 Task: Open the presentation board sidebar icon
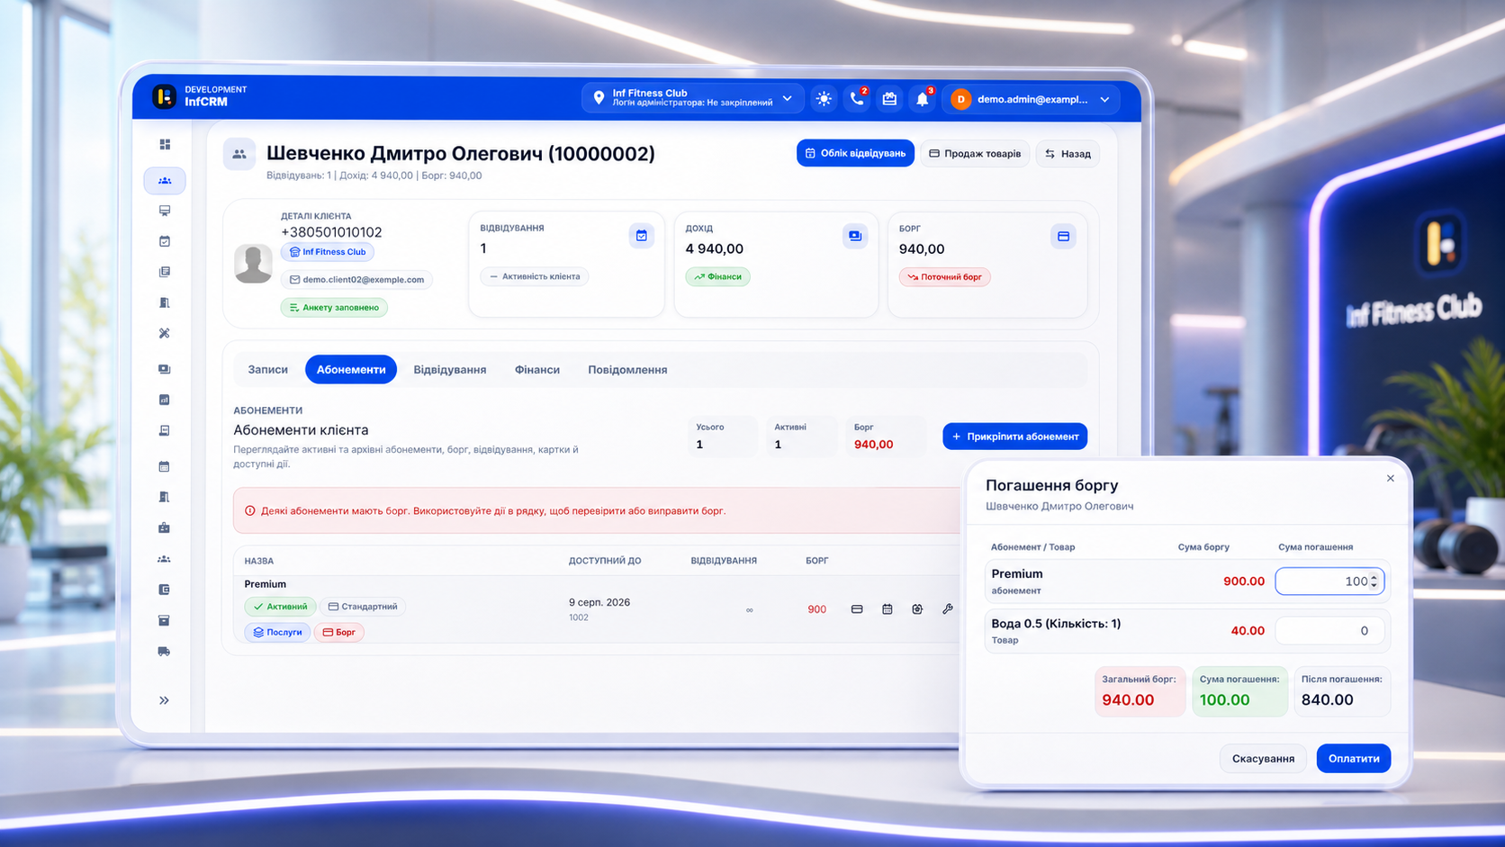pos(165,211)
